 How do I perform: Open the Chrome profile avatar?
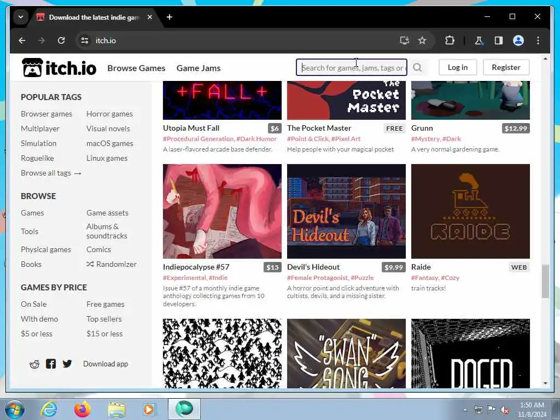(518, 40)
